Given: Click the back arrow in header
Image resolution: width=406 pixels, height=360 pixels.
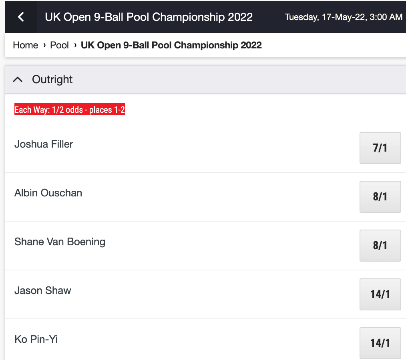Looking at the screenshot, I should point(21,17).
